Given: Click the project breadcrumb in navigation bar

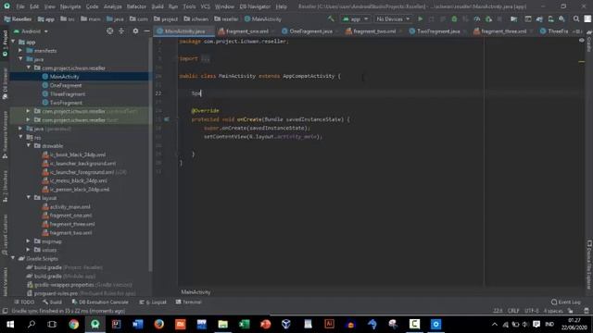Looking at the screenshot, I should tap(166, 18).
